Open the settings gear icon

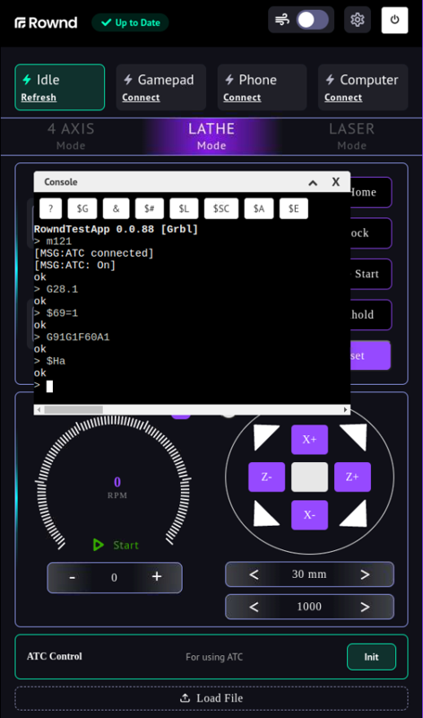click(358, 20)
